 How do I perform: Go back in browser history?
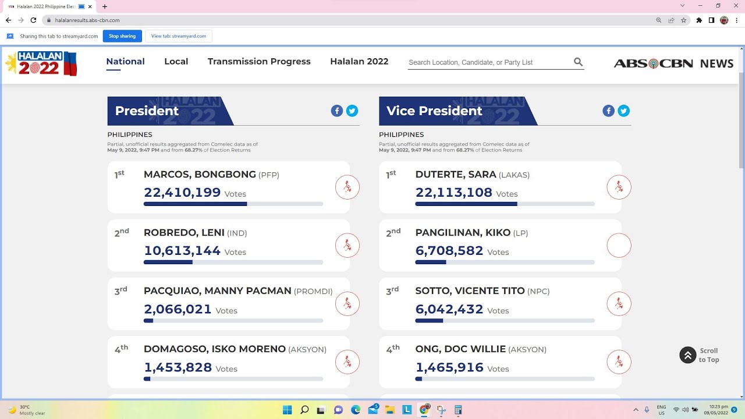[8, 20]
